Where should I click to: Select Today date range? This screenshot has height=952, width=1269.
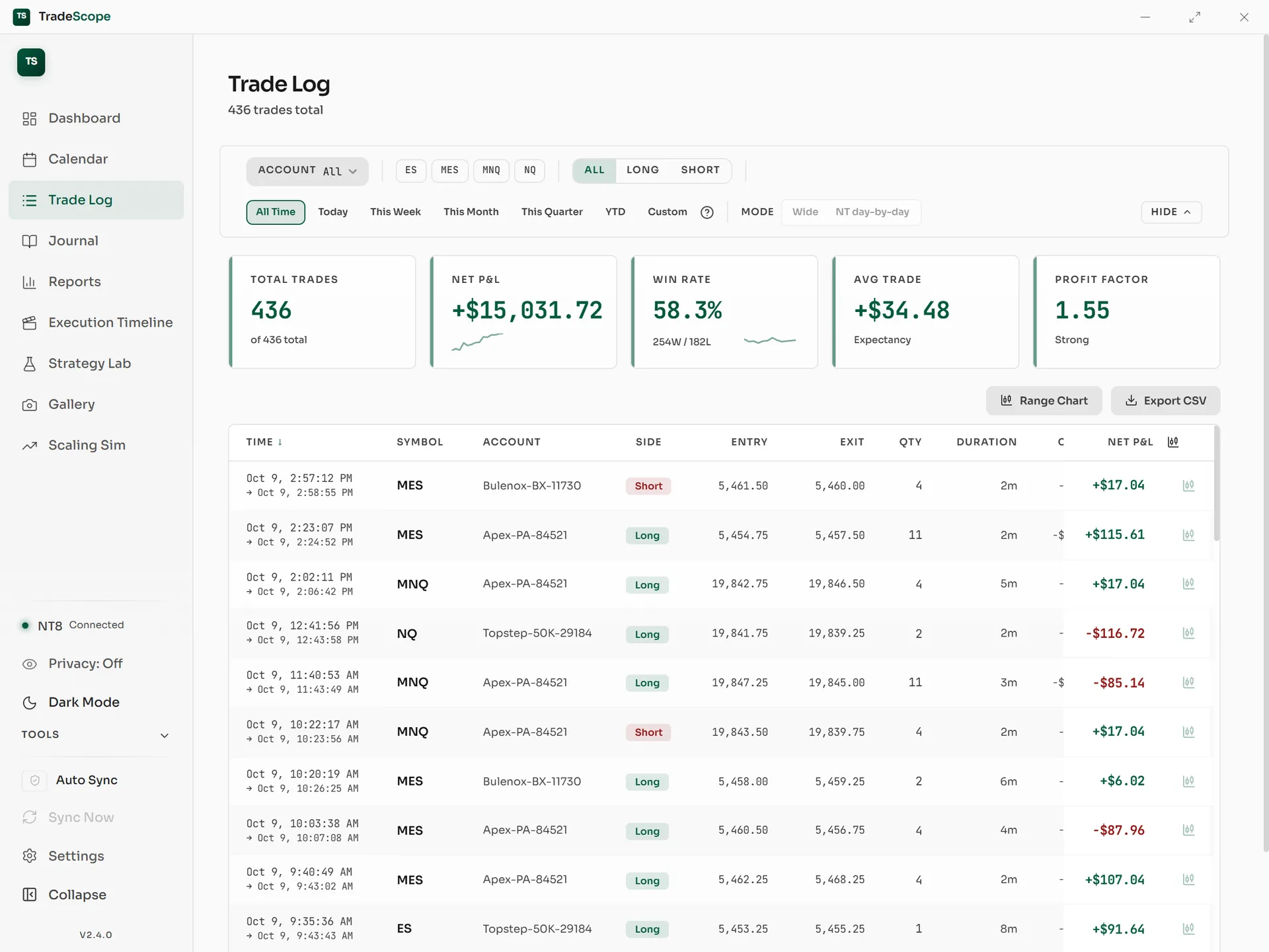pyautogui.click(x=332, y=212)
